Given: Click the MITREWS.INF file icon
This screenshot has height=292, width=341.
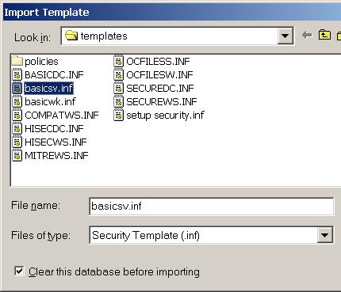Looking at the screenshot, I should [x=17, y=155].
